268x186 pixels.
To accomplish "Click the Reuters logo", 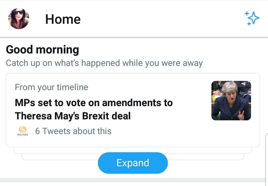I will (x=22, y=131).
